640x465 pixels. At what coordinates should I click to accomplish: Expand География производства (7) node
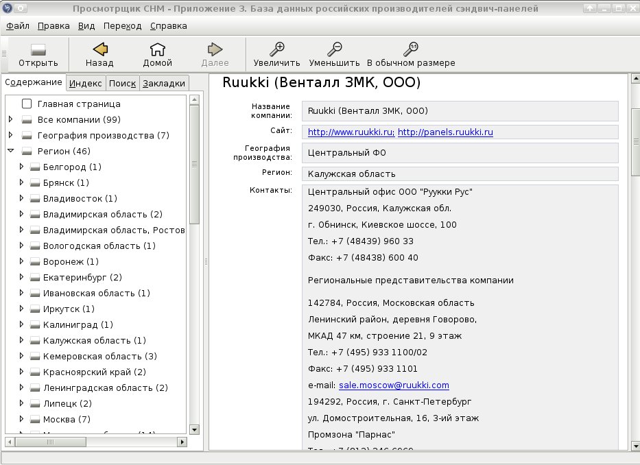[x=10, y=135]
